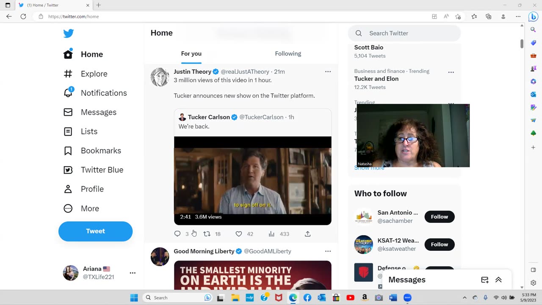Reply to Justin Theory's tweet
This screenshot has width=542, height=305.
pos(177,234)
